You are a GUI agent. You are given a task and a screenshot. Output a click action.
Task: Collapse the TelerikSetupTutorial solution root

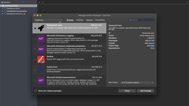(x=1, y=6)
